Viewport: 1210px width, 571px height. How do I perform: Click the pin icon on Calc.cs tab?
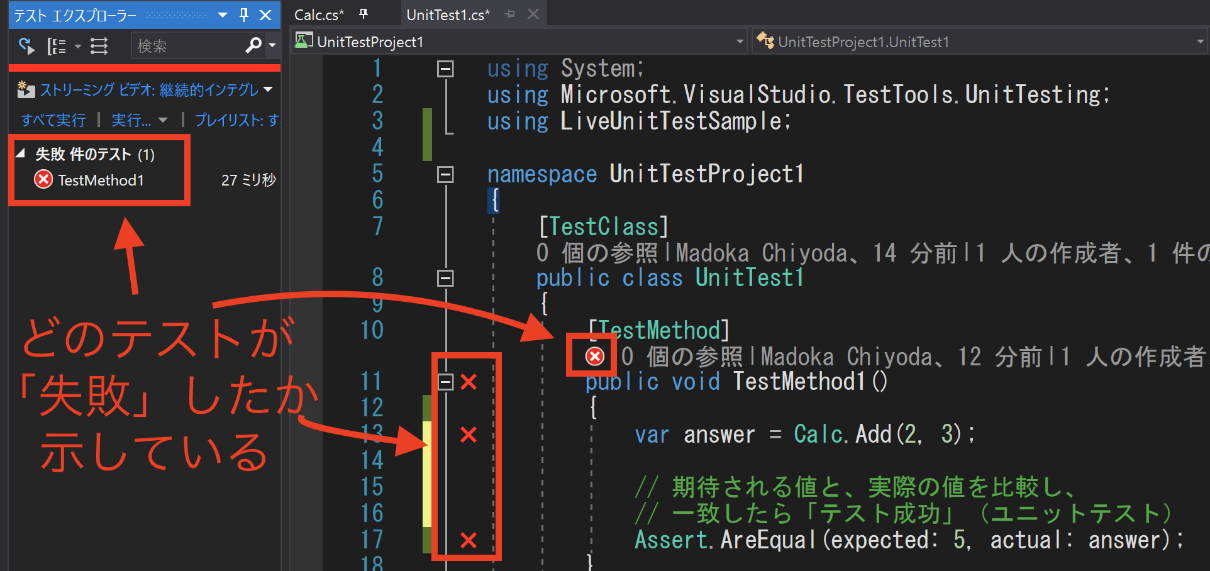364,14
